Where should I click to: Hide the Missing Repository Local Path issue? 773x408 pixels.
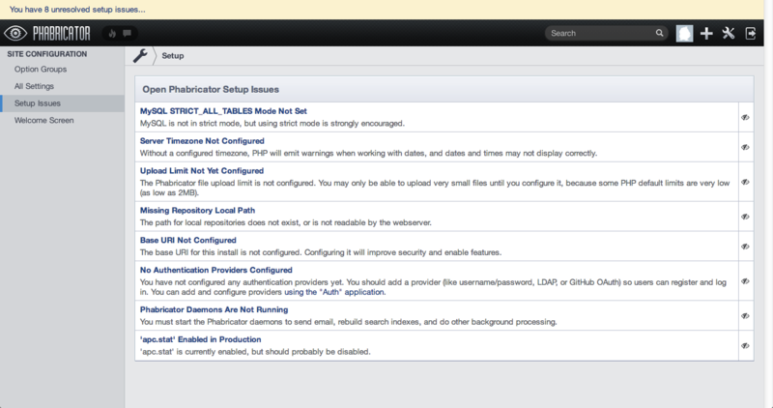(745, 217)
